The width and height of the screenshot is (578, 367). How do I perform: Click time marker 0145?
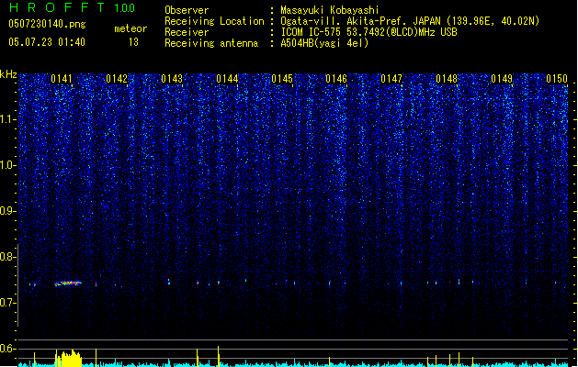pos(282,79)
